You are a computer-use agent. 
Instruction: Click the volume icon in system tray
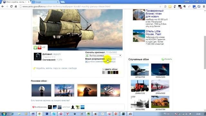click(x=186, y=114)
